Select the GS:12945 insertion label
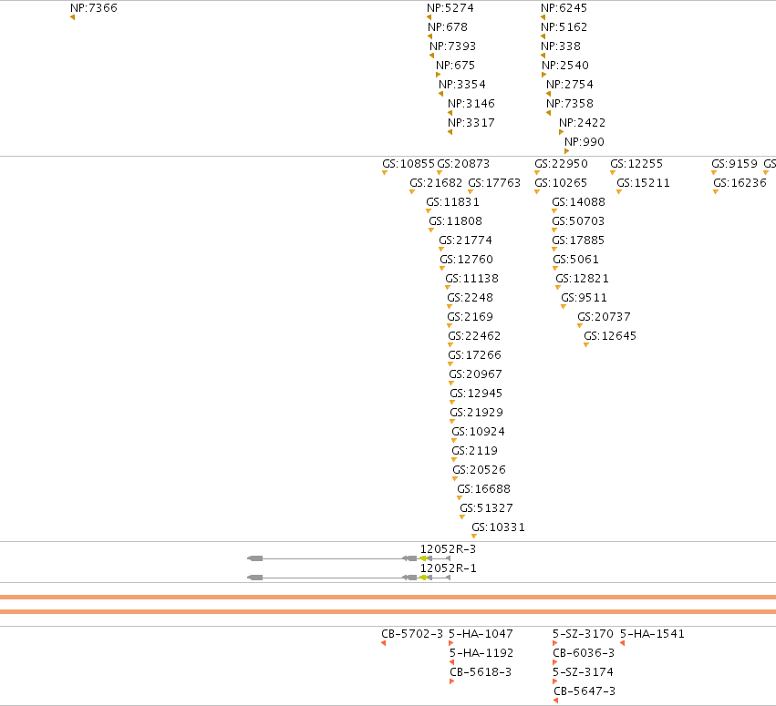Screen dimensions: 776x706 pos(476,394)
